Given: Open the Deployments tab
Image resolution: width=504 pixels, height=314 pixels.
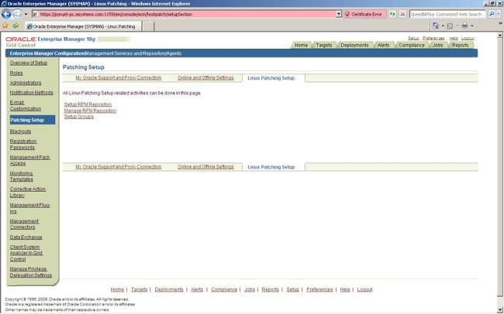Looking at the screenshot, I should click(354, 45).
